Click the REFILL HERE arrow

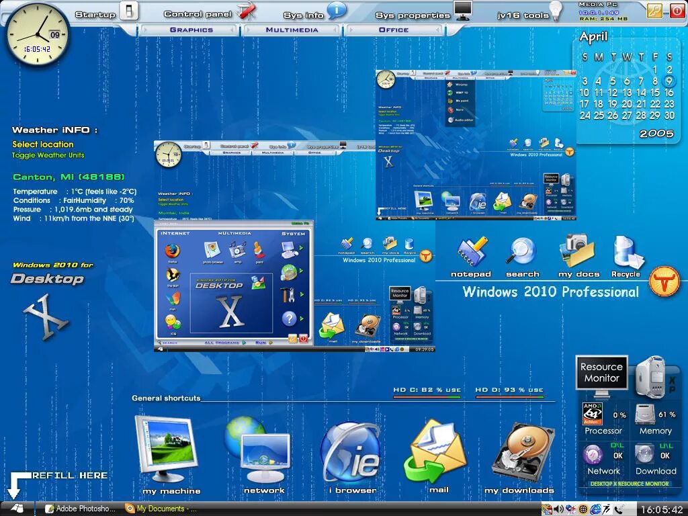click(x=15, y=485)
